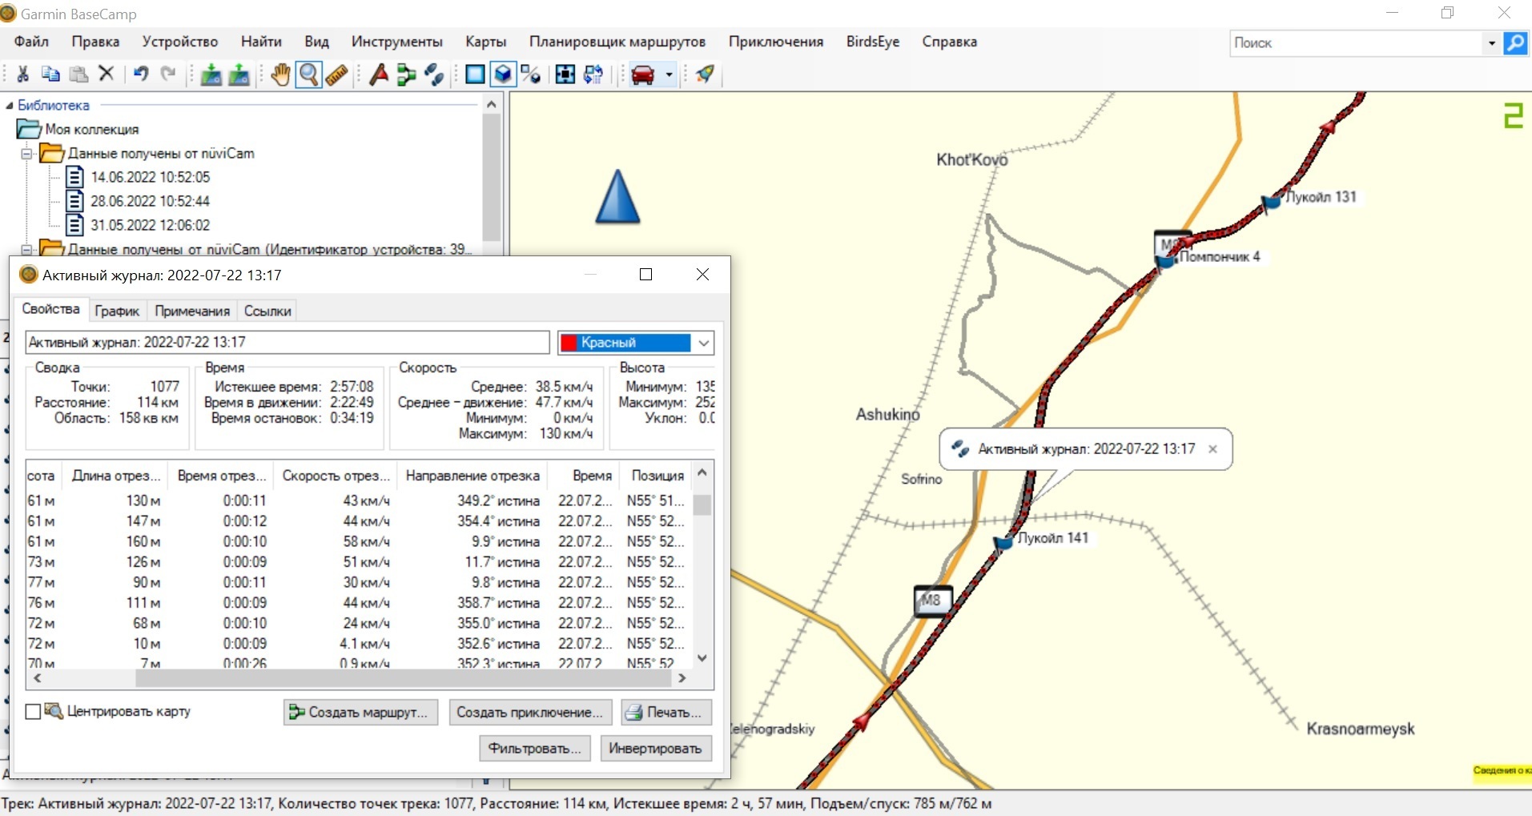This screenshot has width=1532, height=816.
Task: Enable the Центрировать карту checkbox
Action: (33, 712)
